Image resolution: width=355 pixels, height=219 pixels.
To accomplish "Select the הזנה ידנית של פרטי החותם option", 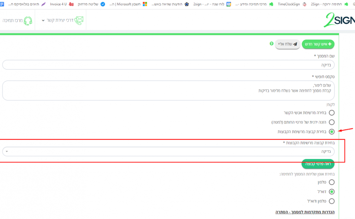I will 332,122.
